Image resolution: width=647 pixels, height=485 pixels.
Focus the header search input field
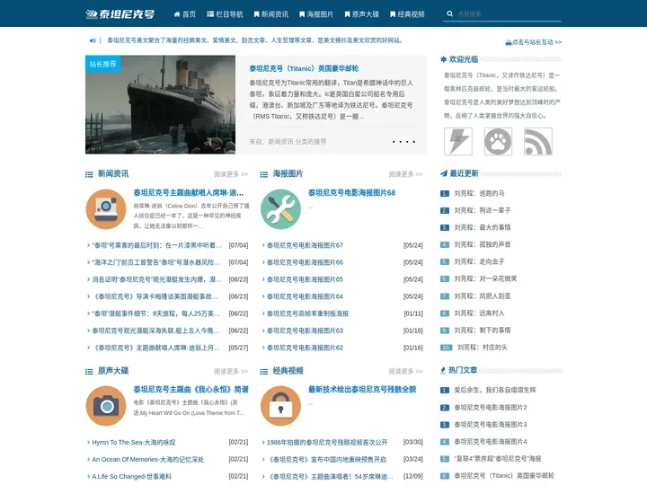(509, 13)
